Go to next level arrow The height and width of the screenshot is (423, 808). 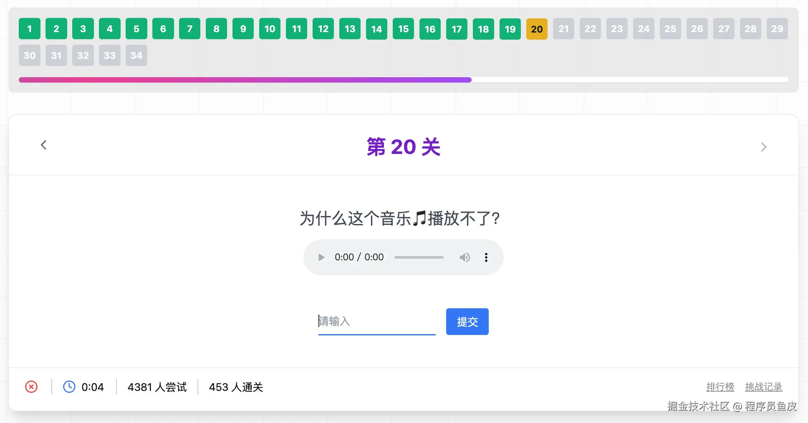pos(763,147)
